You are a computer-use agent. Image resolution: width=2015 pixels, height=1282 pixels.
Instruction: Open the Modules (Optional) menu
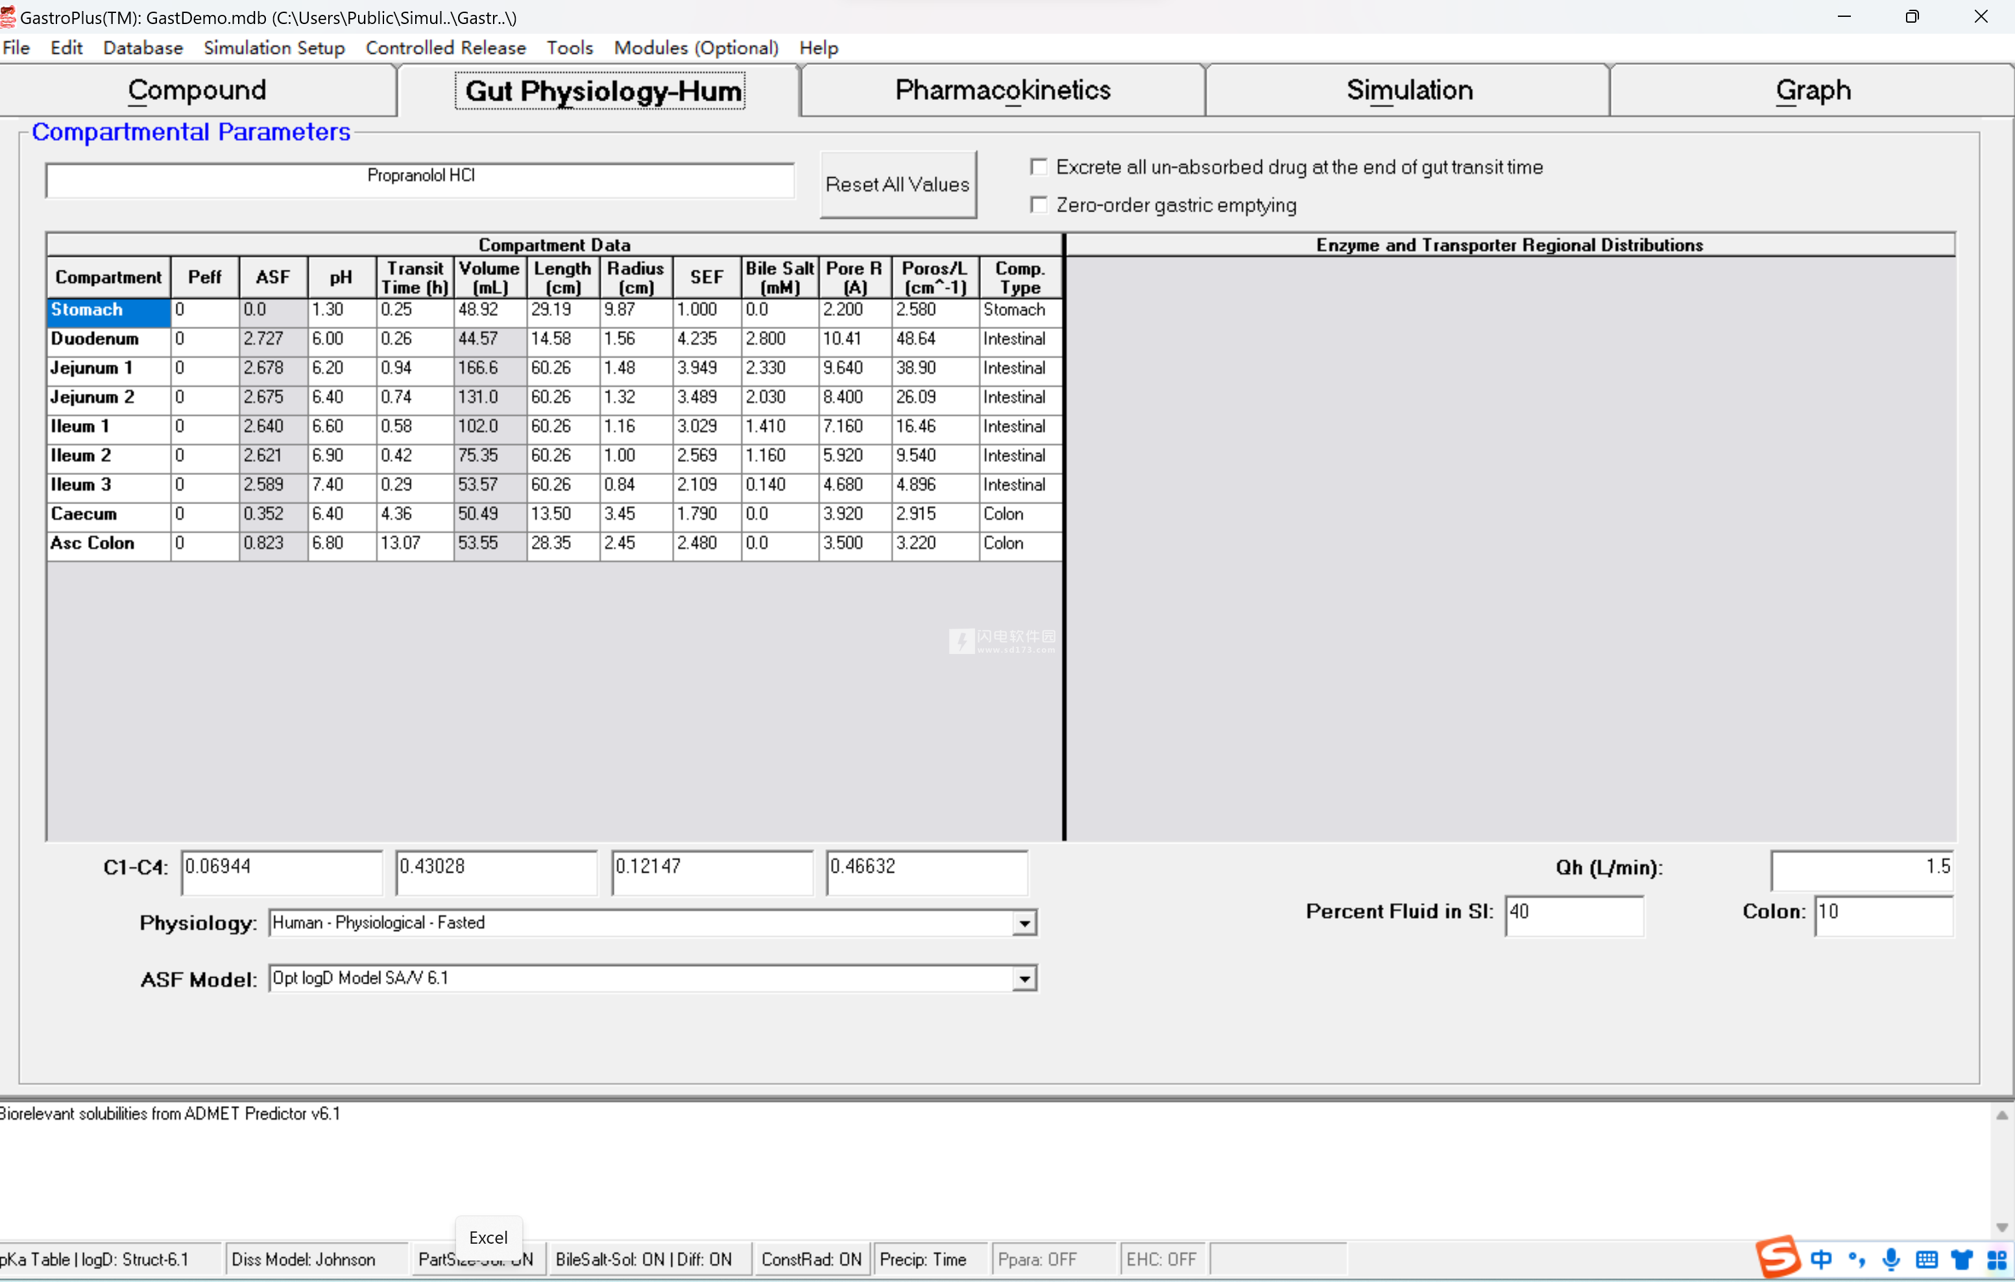pyautogui.click(x=696, y=48)
